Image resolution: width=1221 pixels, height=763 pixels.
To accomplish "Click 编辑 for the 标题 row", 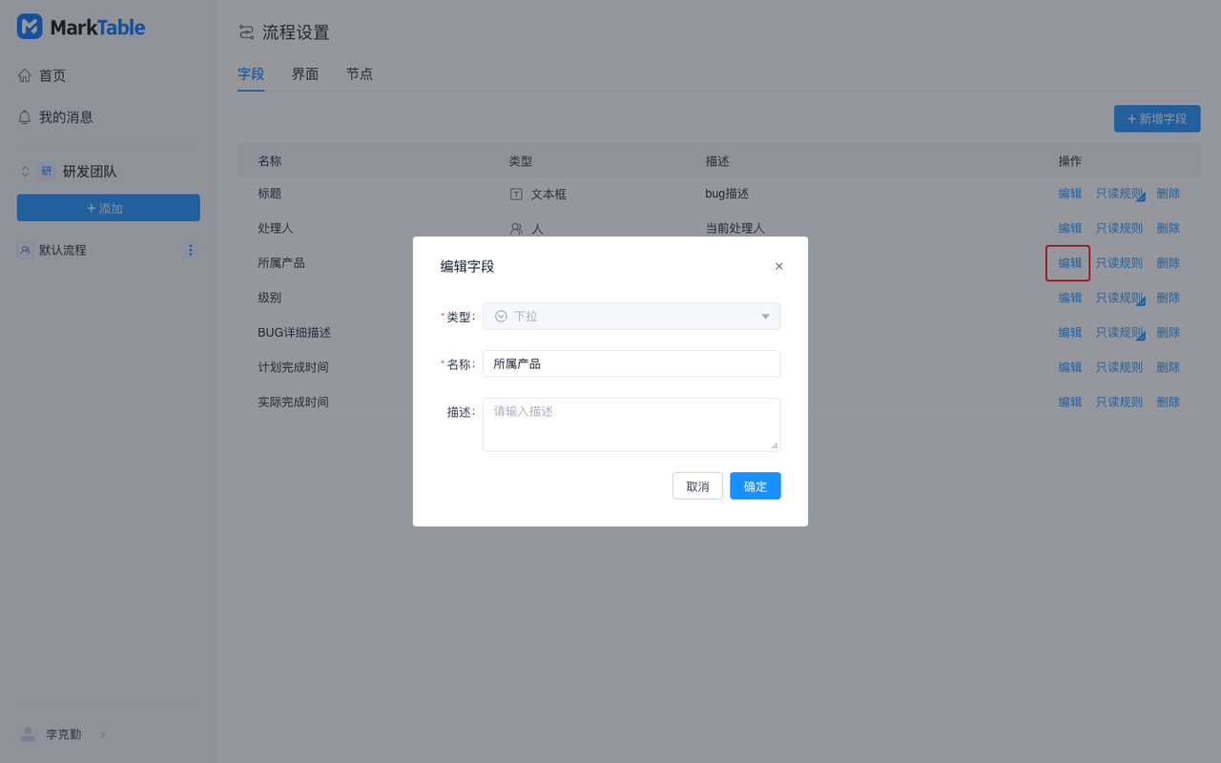I will [1070, 194].
